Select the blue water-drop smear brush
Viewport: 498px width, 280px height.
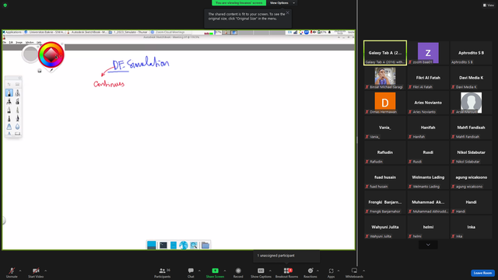[x=17, y=127]
